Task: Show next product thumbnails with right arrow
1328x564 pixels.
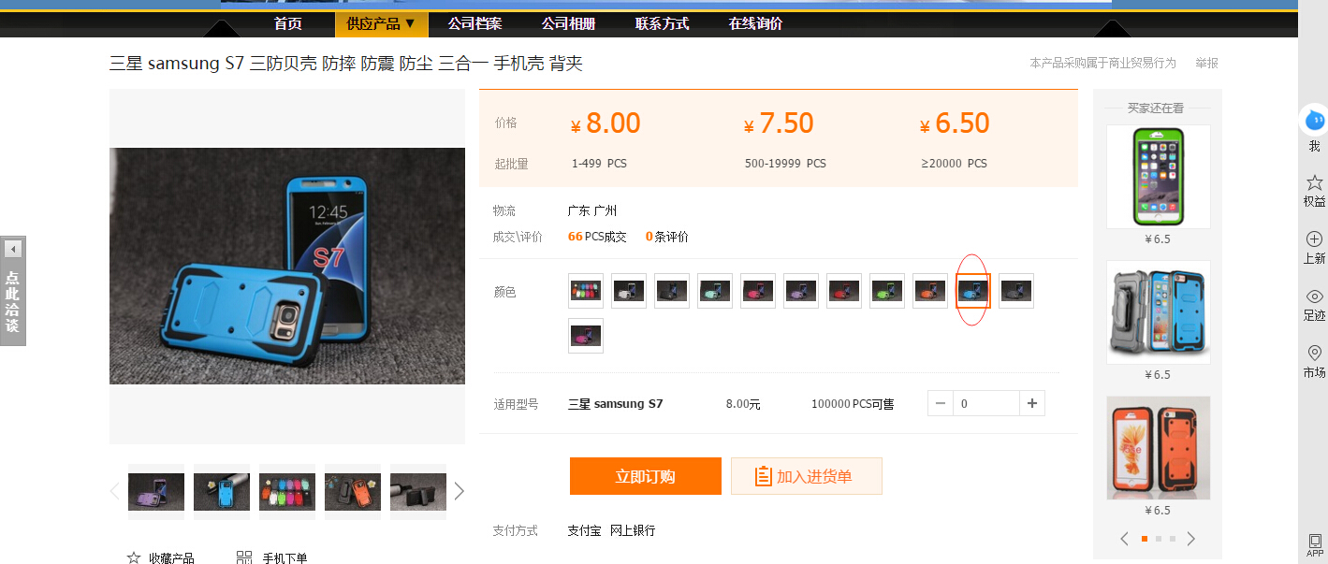Action: click(459, 491)
